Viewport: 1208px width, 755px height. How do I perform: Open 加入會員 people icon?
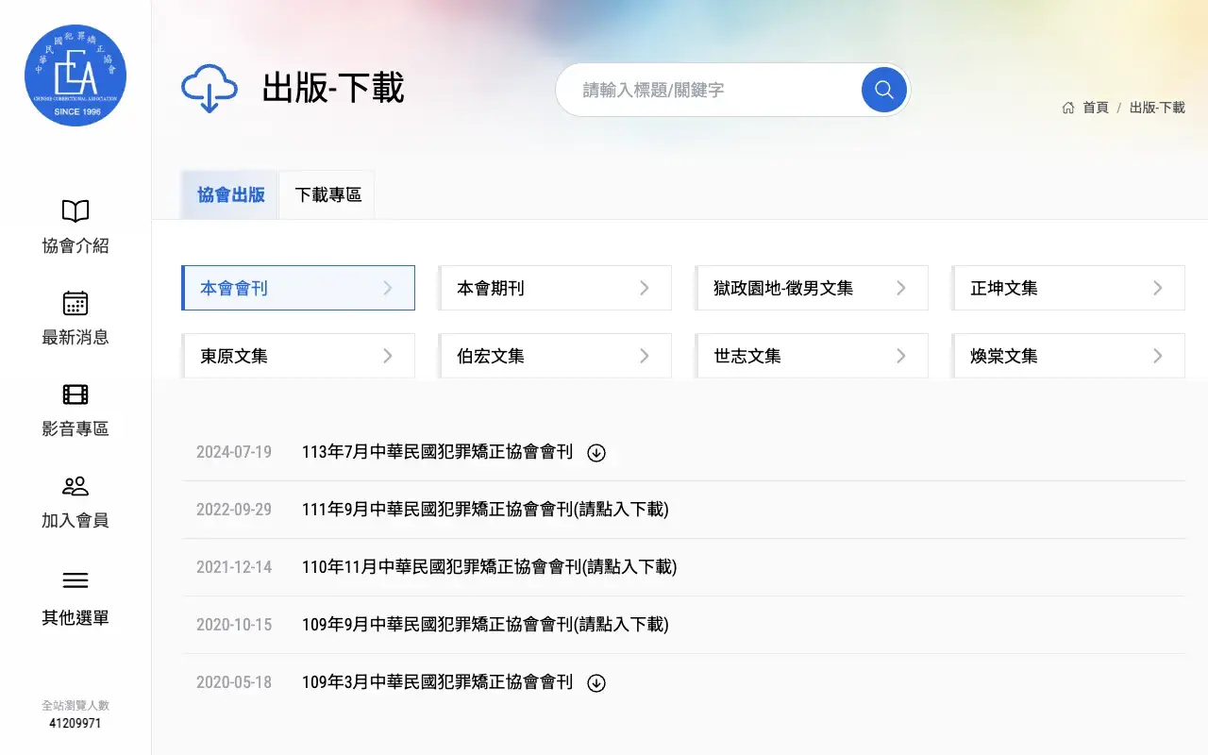(75, 486)
